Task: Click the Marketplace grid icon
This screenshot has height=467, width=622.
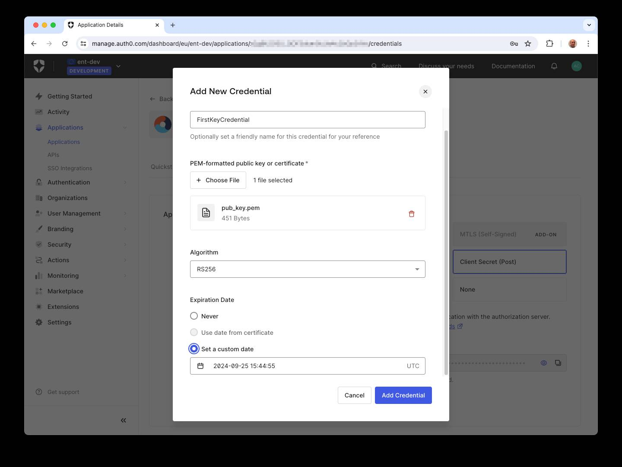Action: pyautogui.click(x=39, y=291)
